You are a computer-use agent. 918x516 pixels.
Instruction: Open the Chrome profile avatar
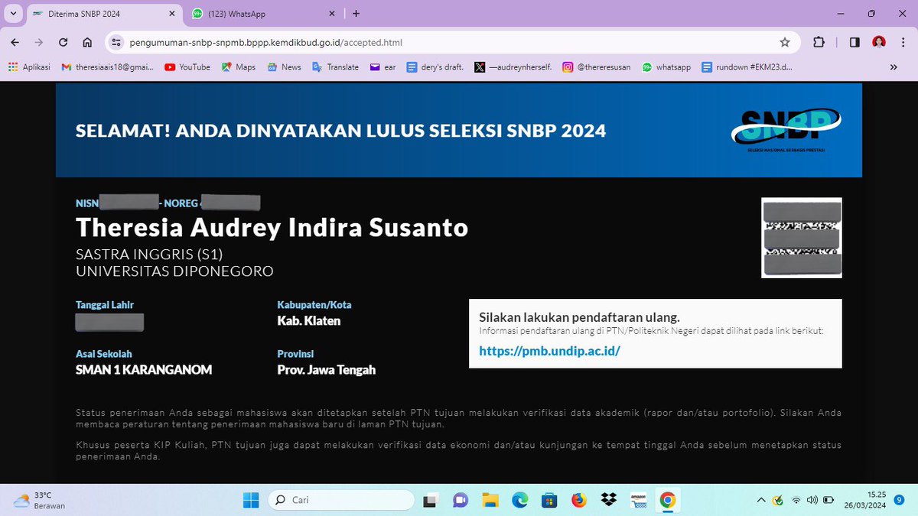point(879,43)
